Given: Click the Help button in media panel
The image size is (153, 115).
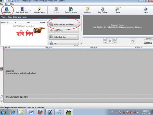Looking at the screenshot, I should pyautogui.click(x=63, y=43).
